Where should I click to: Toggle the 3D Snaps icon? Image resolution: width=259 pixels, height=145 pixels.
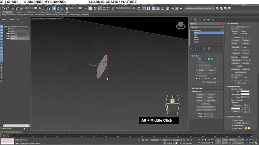[95, 8]
